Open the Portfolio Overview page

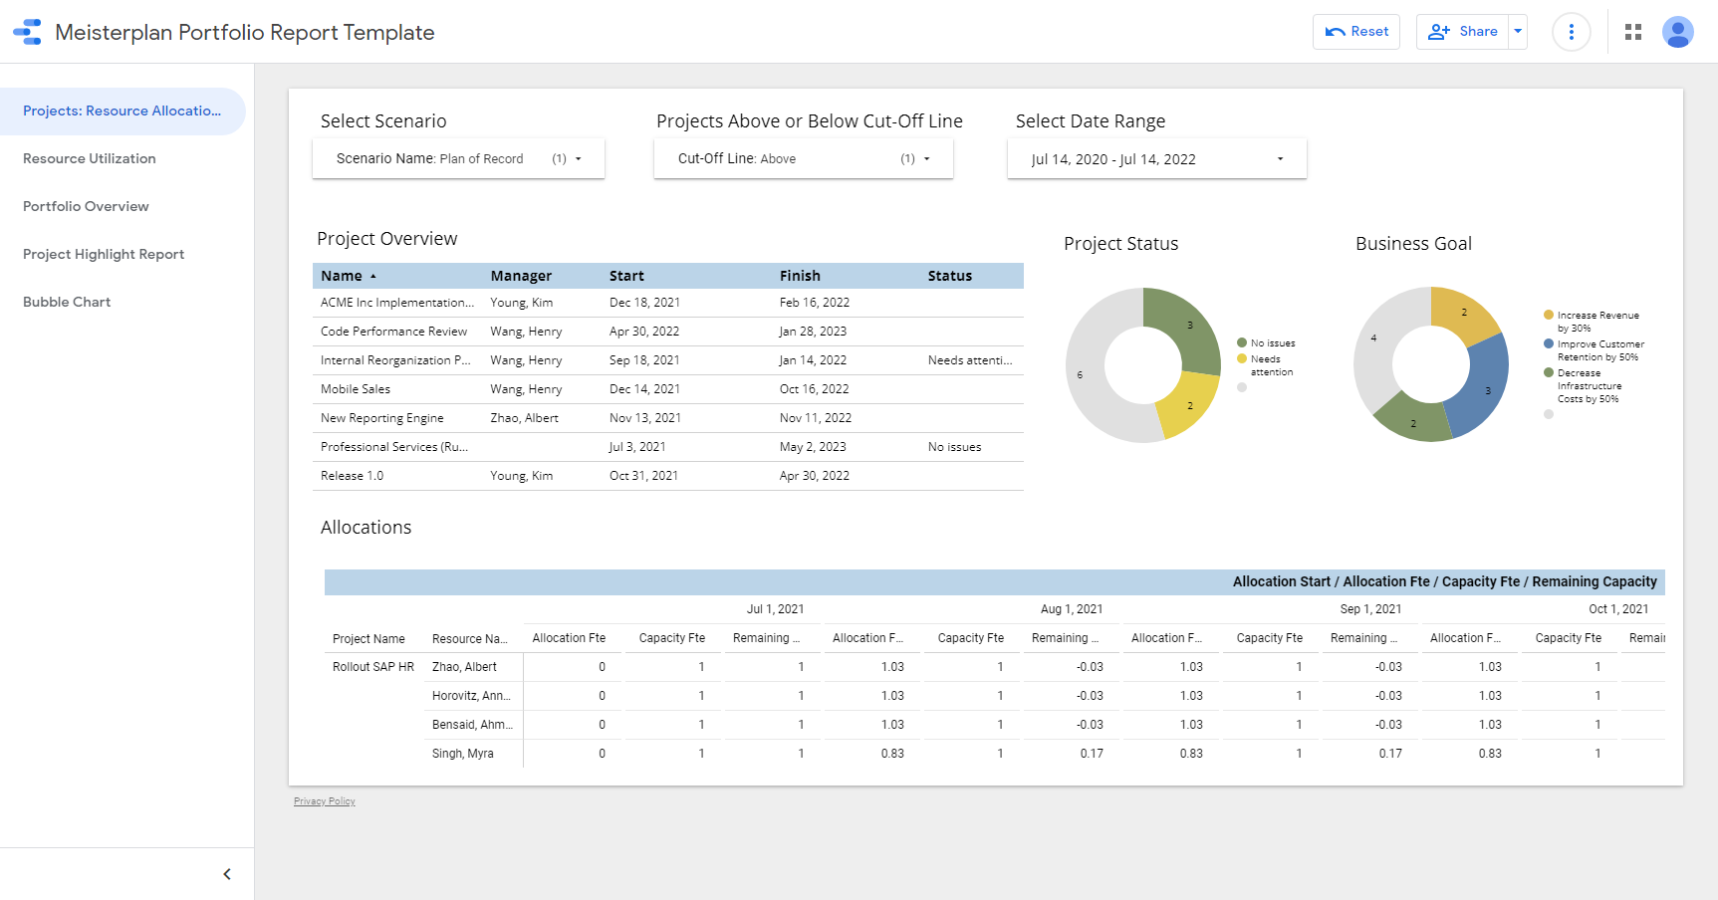[x=86, y=206]
